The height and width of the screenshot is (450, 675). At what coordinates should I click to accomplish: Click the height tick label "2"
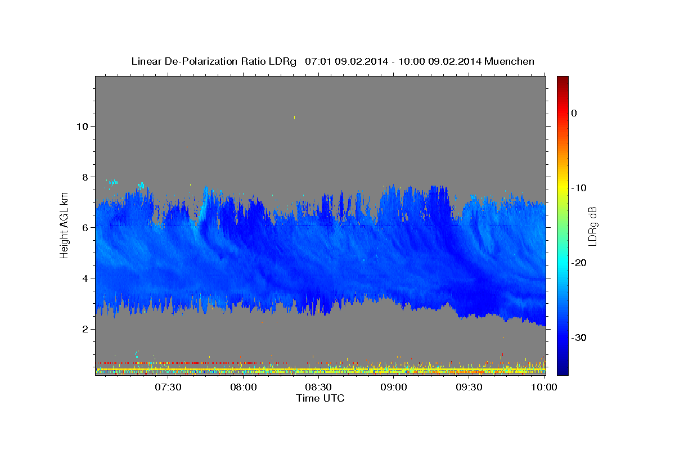point(84,328)
